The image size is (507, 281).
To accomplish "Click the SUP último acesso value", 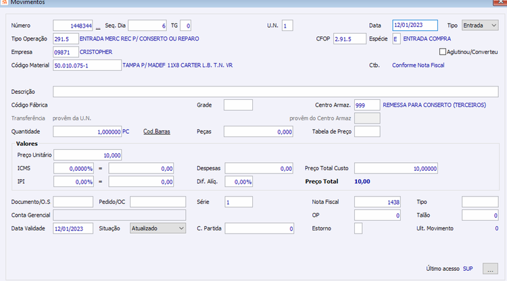I will point(468,269).
